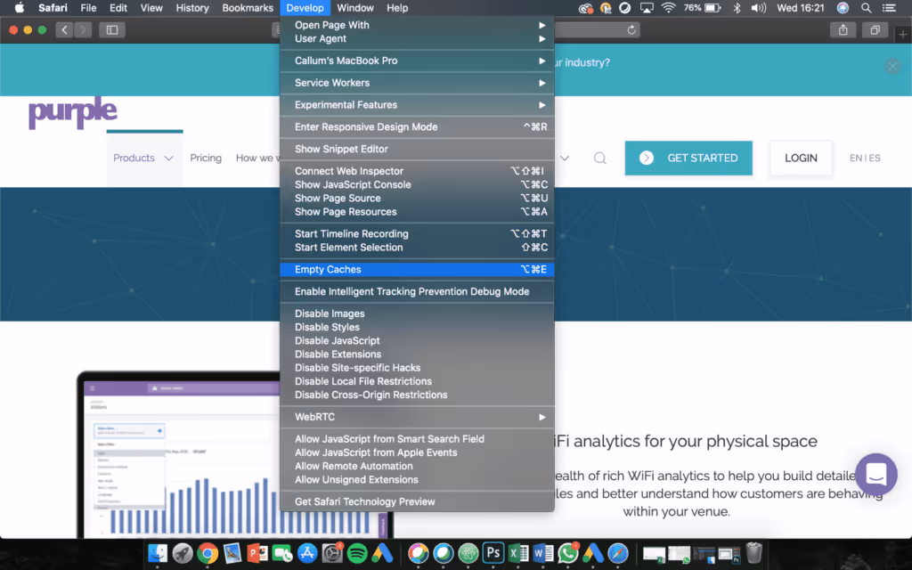Expand the Service Workers submenu
The width and height of the screenshot is (912, 570).
[x=417, y=83]
